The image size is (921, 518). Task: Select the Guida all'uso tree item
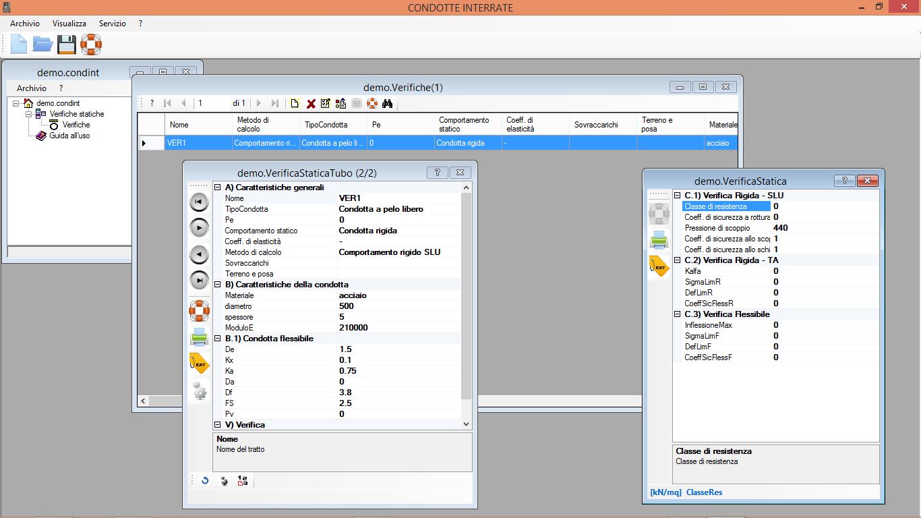coord(69,136)
